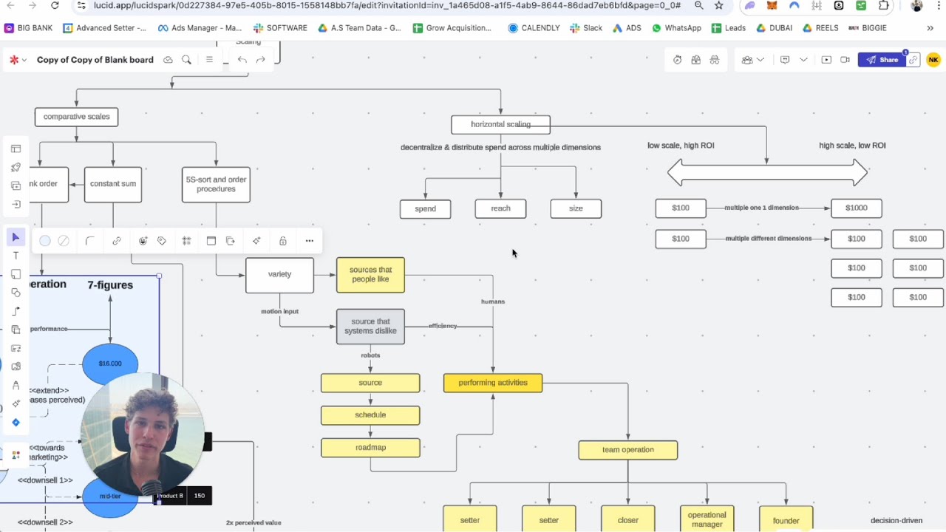Pick the light blue fill color swatch

(45, 241)
